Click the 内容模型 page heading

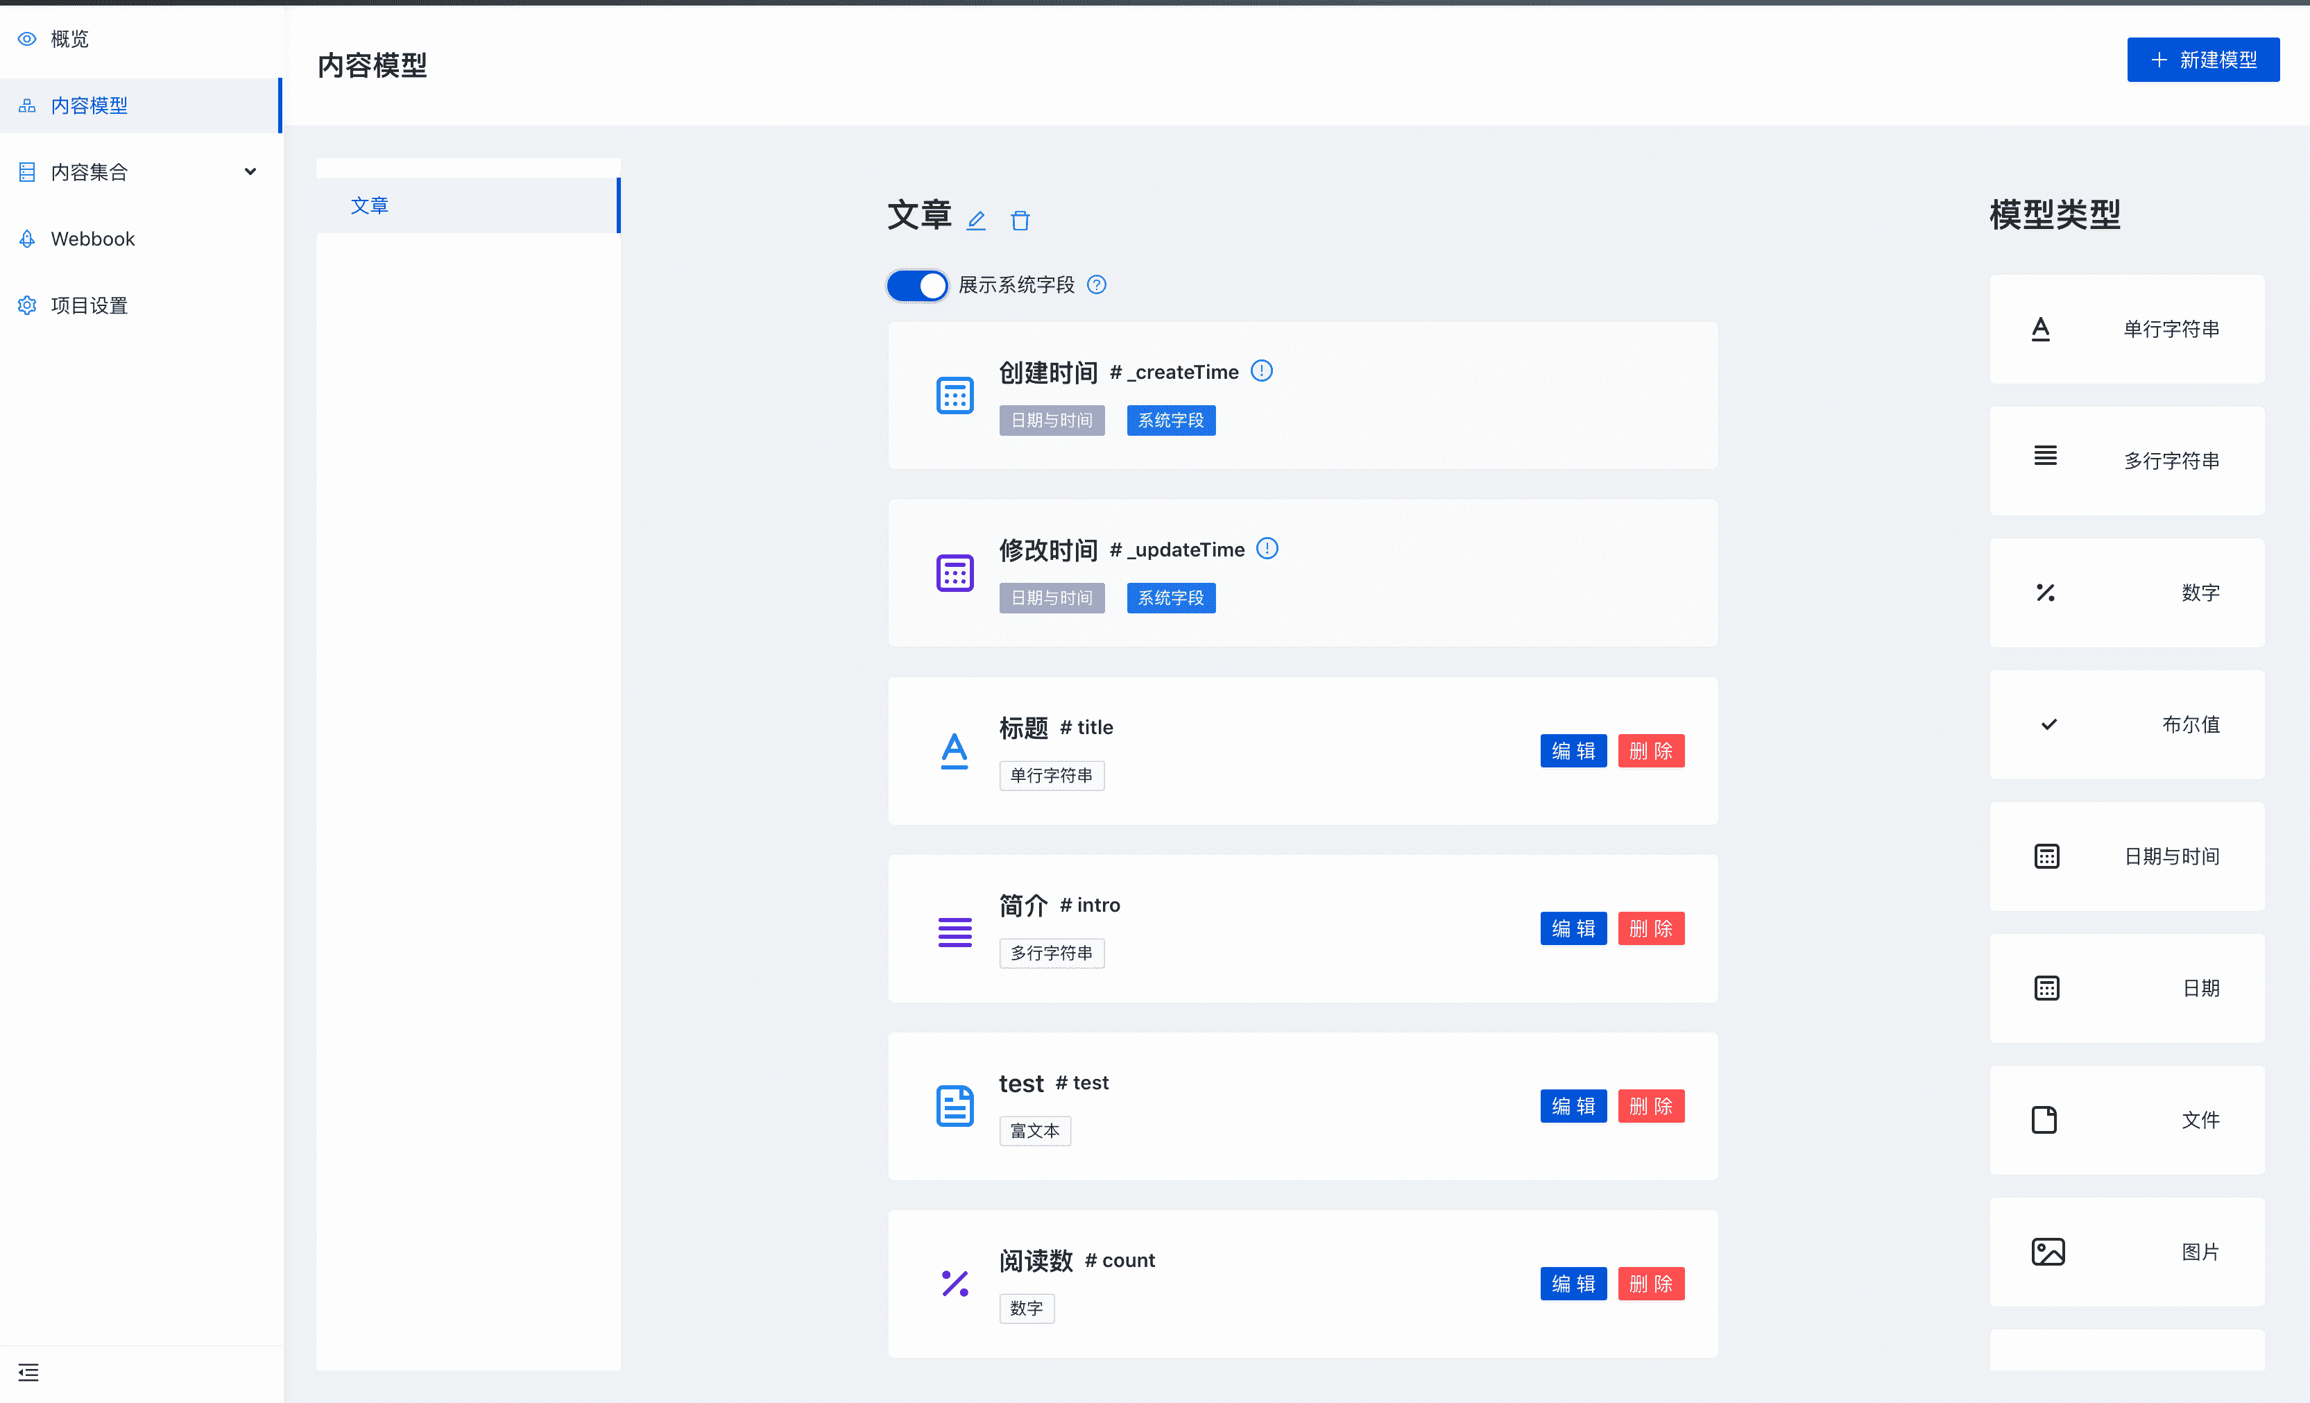tap(371, 65)
